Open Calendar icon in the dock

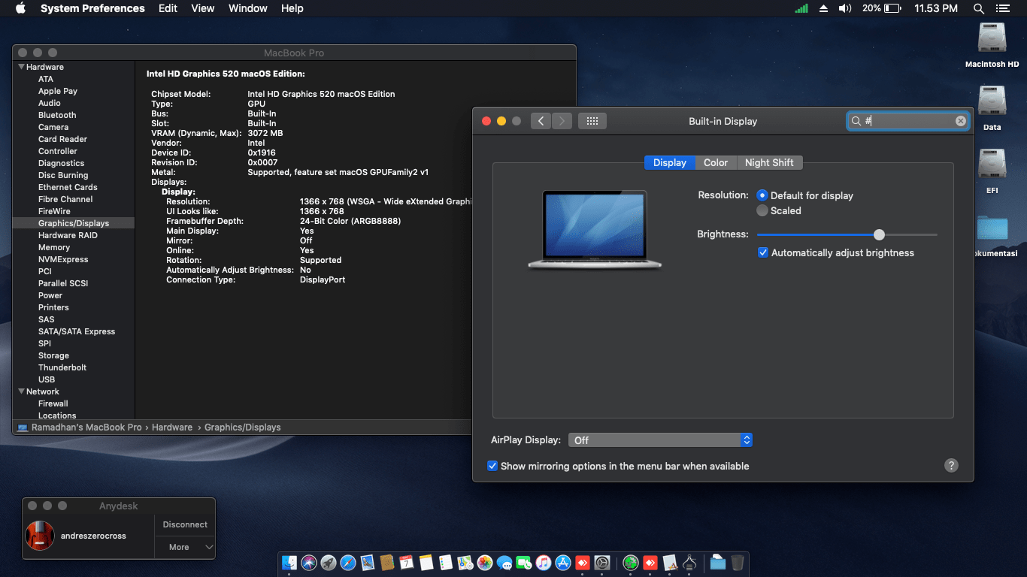coord(407,563)
